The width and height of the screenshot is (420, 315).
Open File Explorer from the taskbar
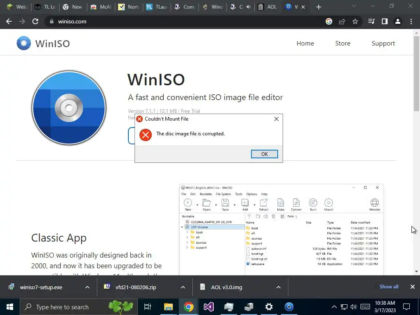[169, 307]
